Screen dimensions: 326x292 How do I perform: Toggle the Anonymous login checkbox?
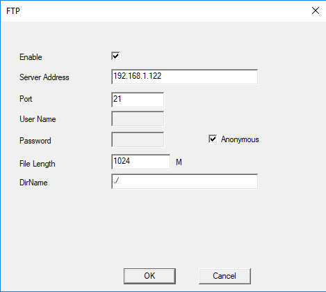pos(213,139)
